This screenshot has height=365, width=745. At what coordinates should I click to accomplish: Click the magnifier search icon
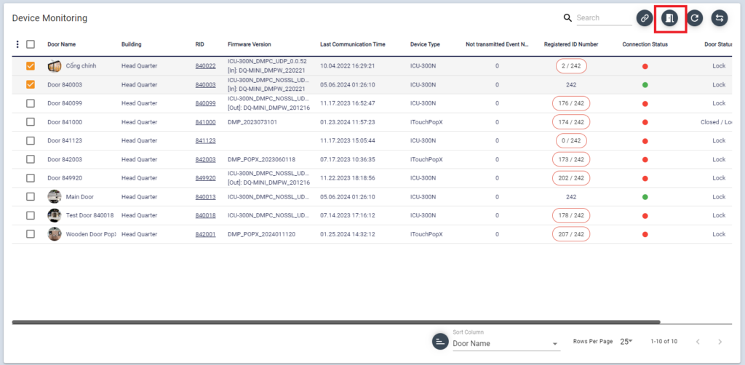tap(567, 18)
